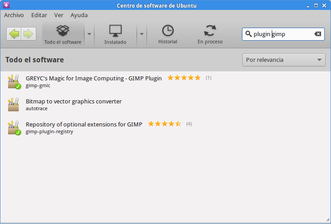Open the Historial clock icon
This screenshot has width=331, height=224.
click(168, 34)
